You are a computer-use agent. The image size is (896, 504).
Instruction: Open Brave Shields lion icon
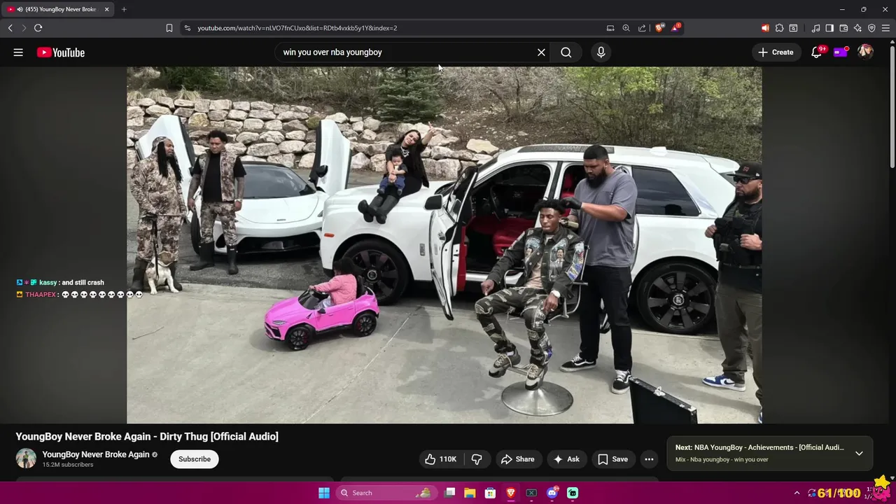(x=659, y=28)
